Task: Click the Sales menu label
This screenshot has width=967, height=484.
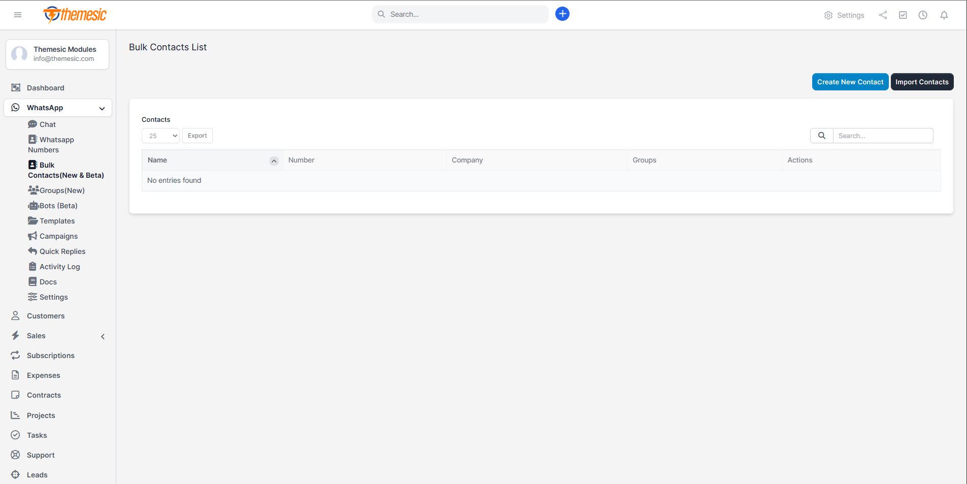Action: coord(36,336)
